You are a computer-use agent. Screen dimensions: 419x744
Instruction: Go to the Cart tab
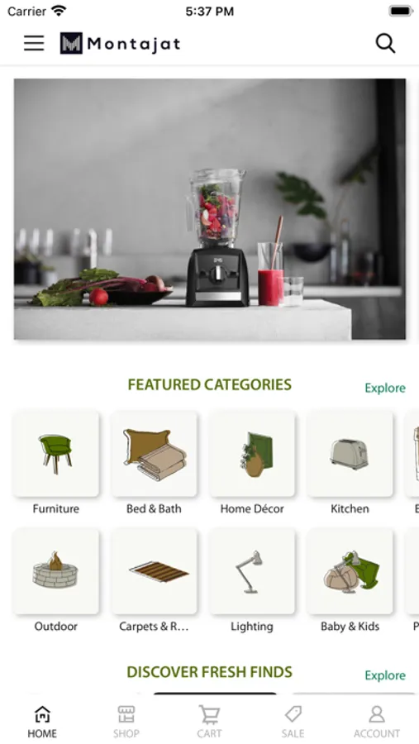tap(209, 722)
